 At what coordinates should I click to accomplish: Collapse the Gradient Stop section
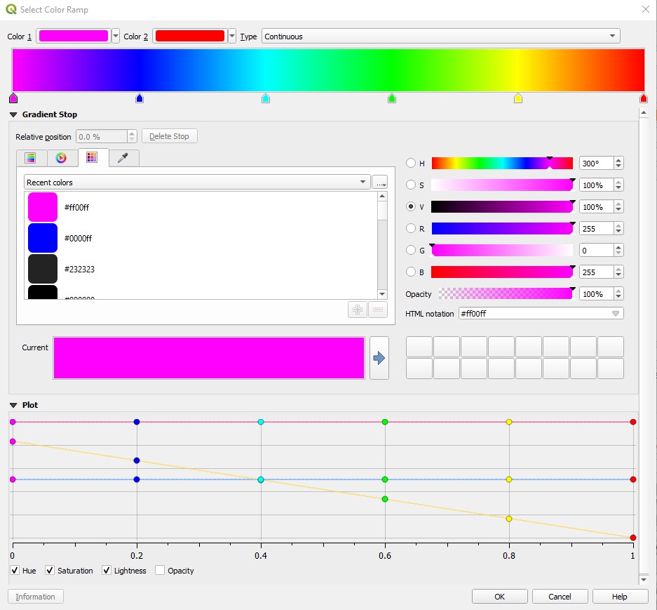click(14, 114)
